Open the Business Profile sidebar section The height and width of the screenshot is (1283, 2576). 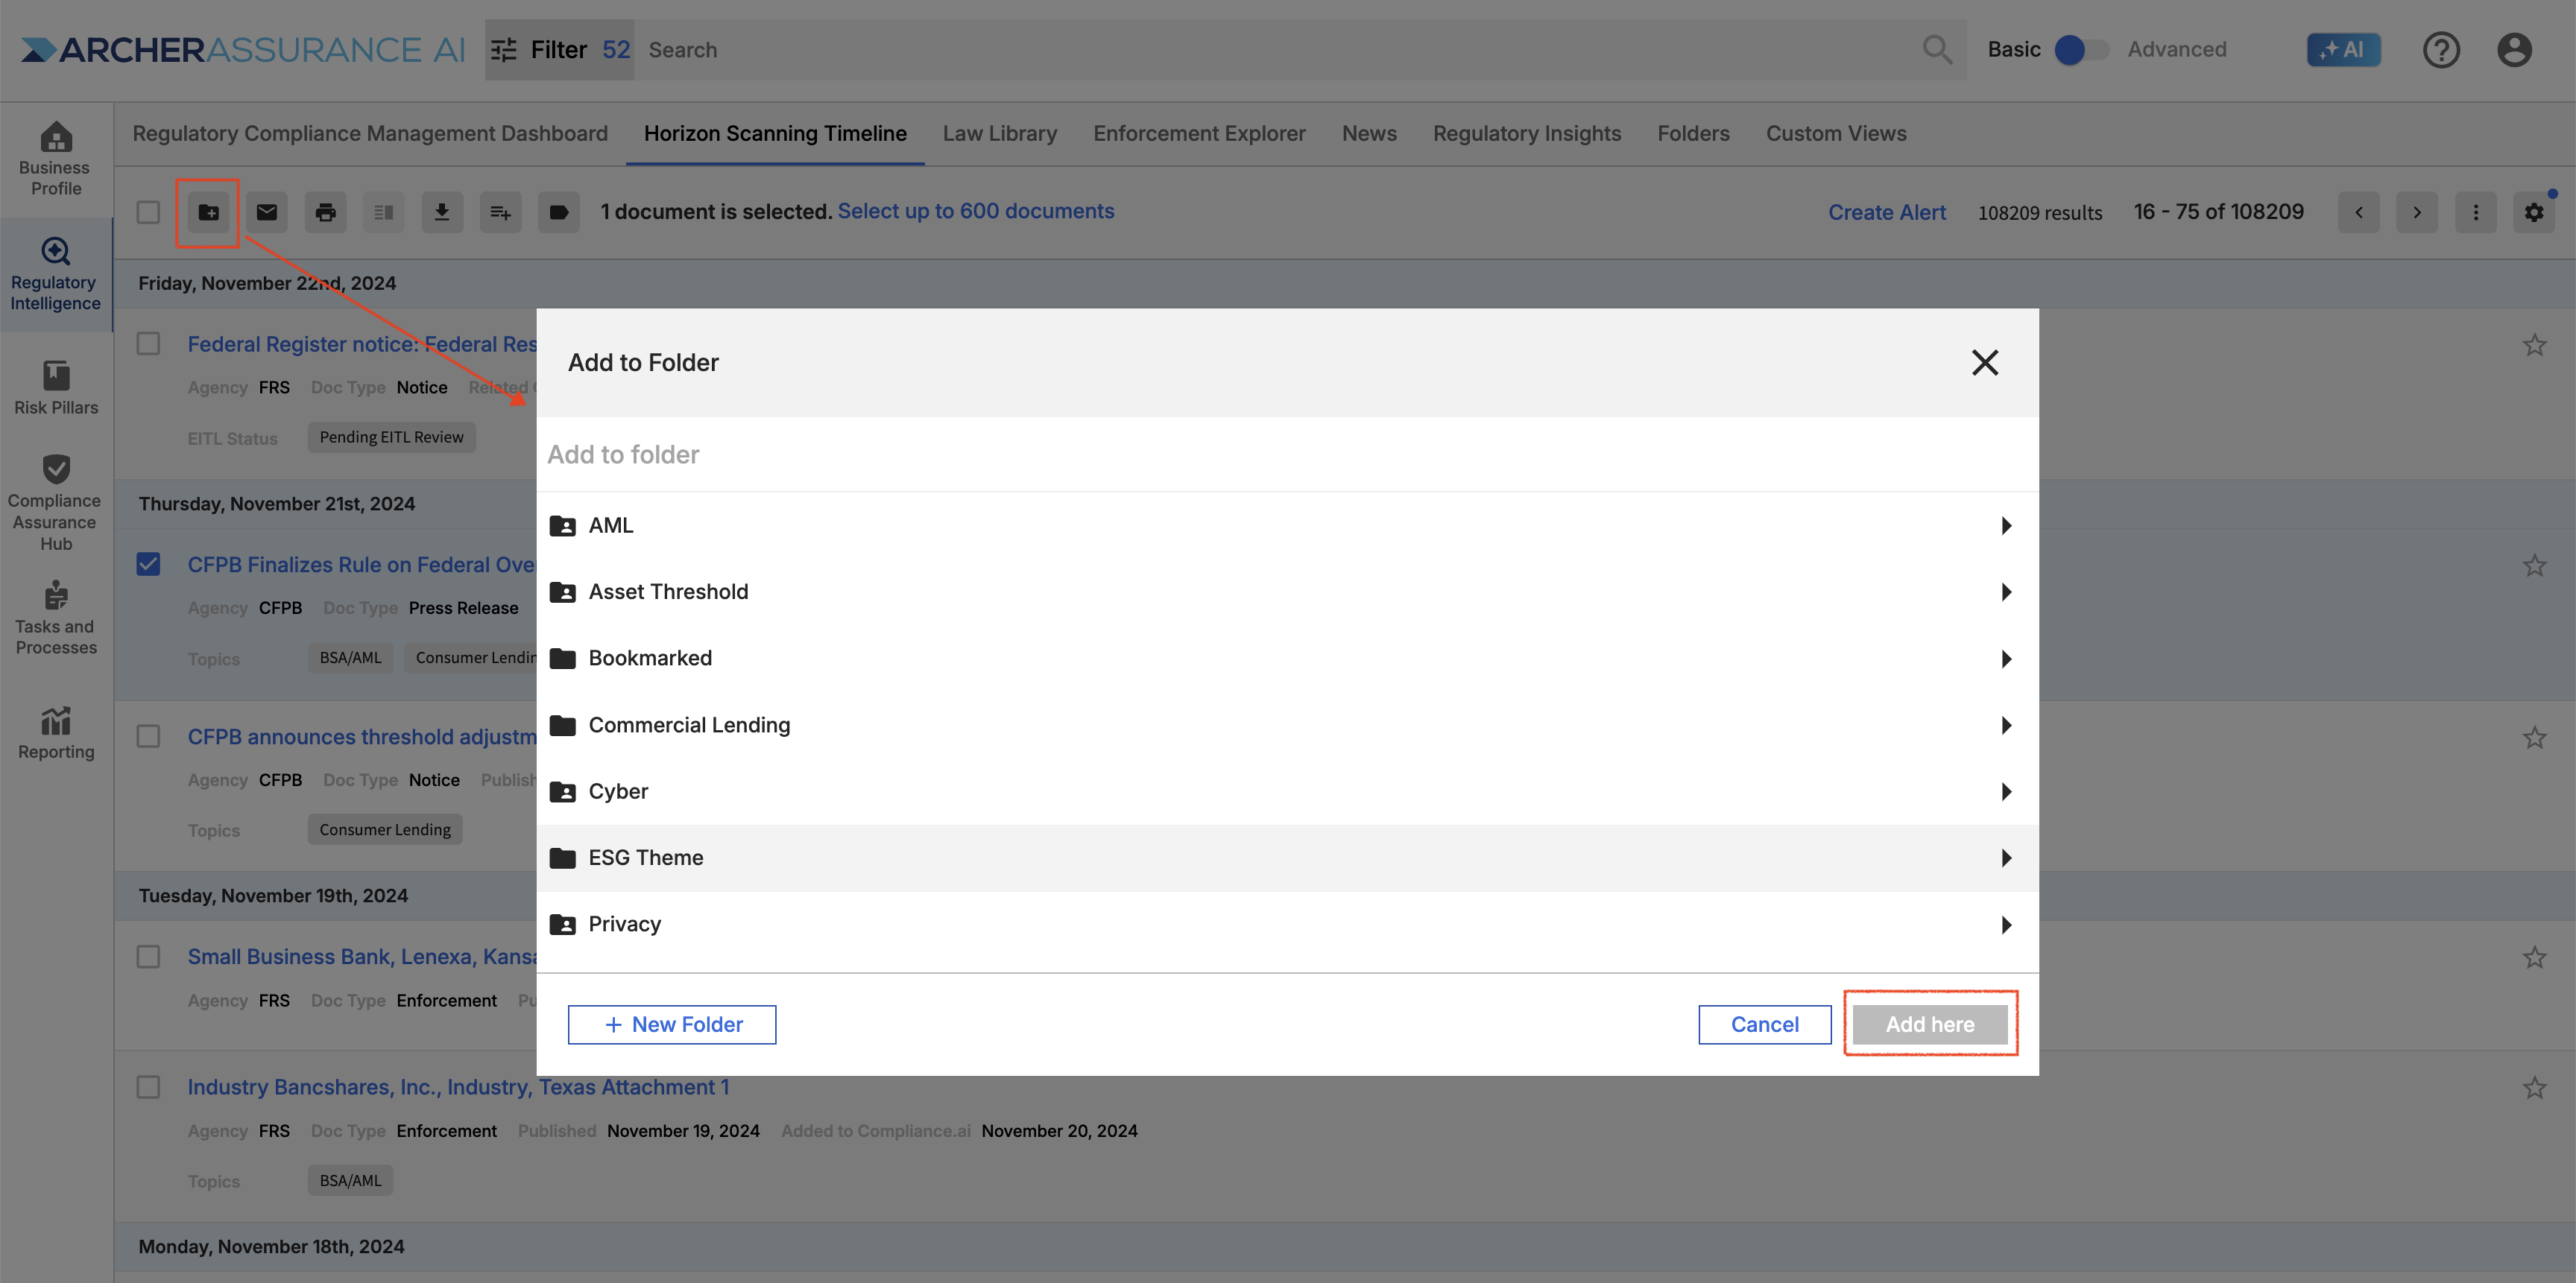[x=56, y=160]
